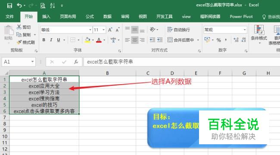Click the decrease font size icon

(117, 30)
